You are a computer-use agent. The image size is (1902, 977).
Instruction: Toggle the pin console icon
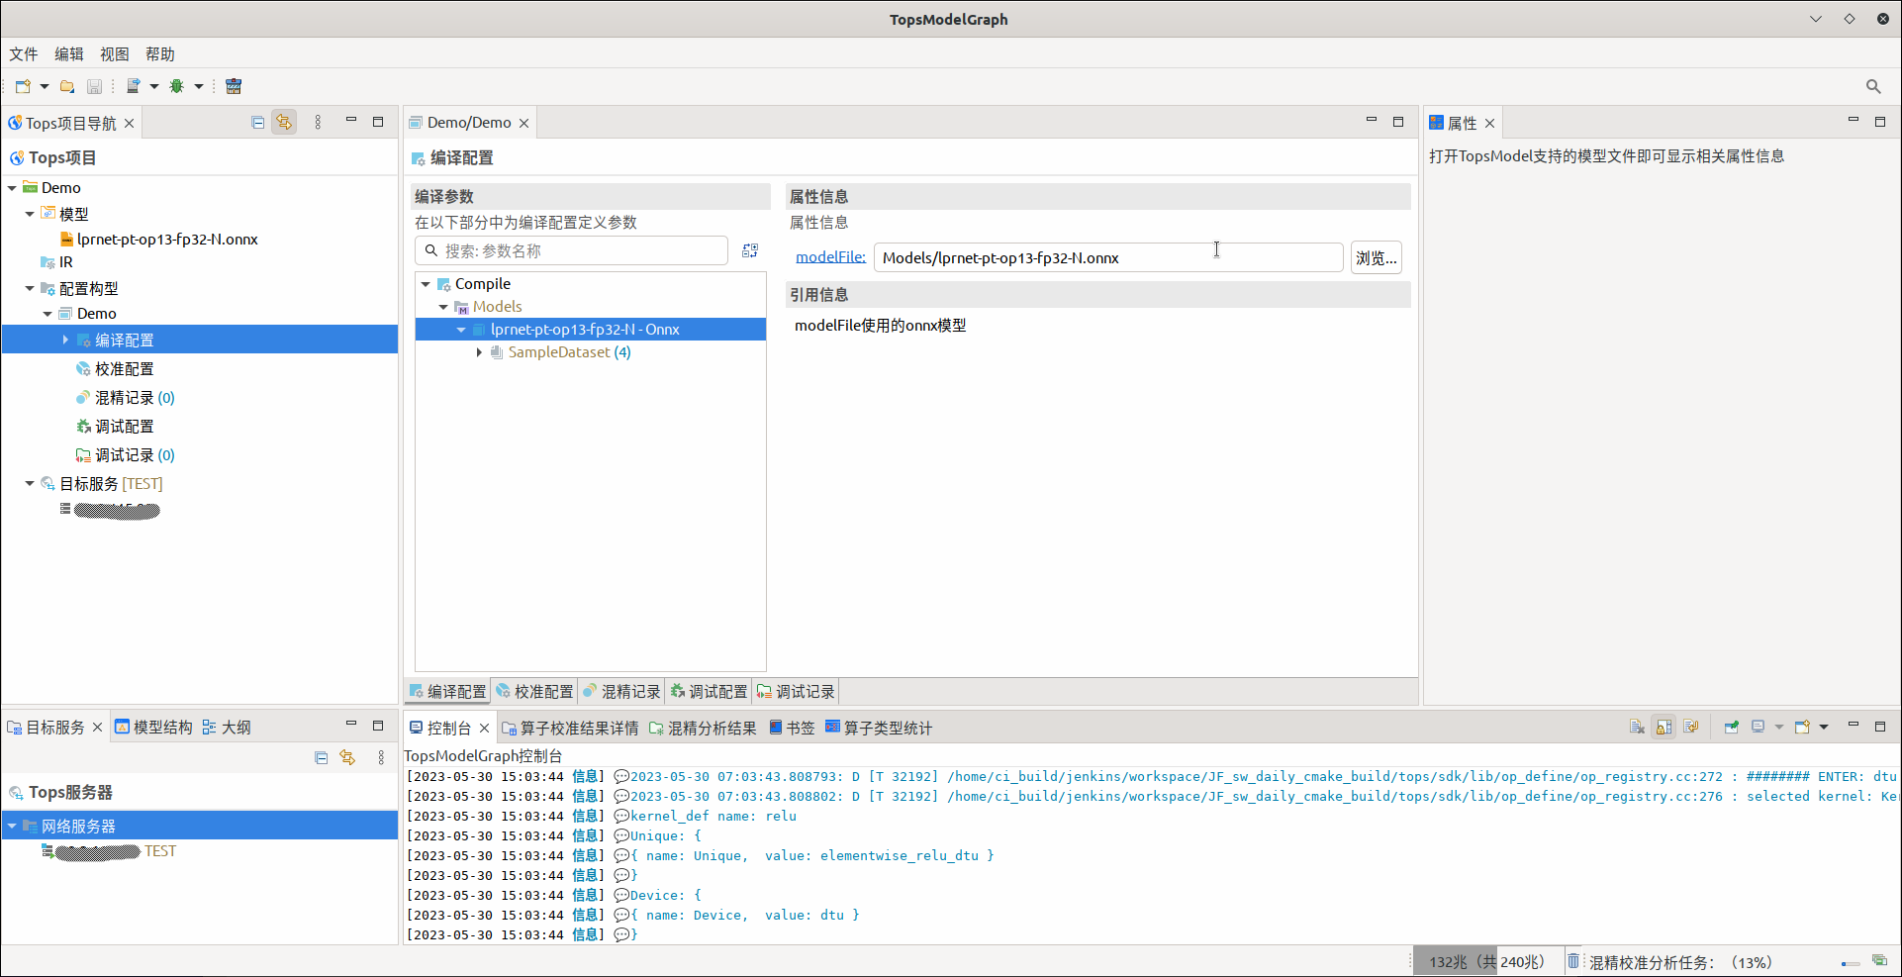pyautogui.click(x=1732, y=727)
